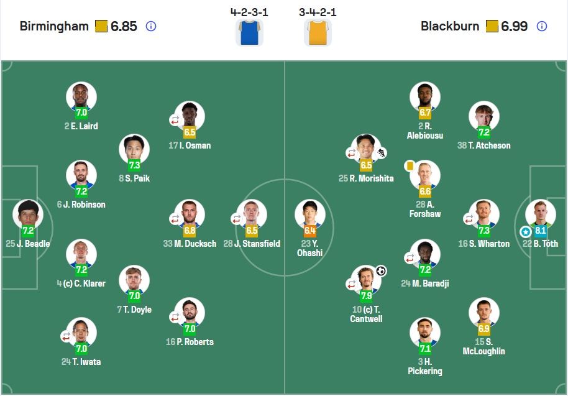This screenshot has width=568, height=396.
Task: Click the substitution icon next to S. Wharton
Action: 470,218
